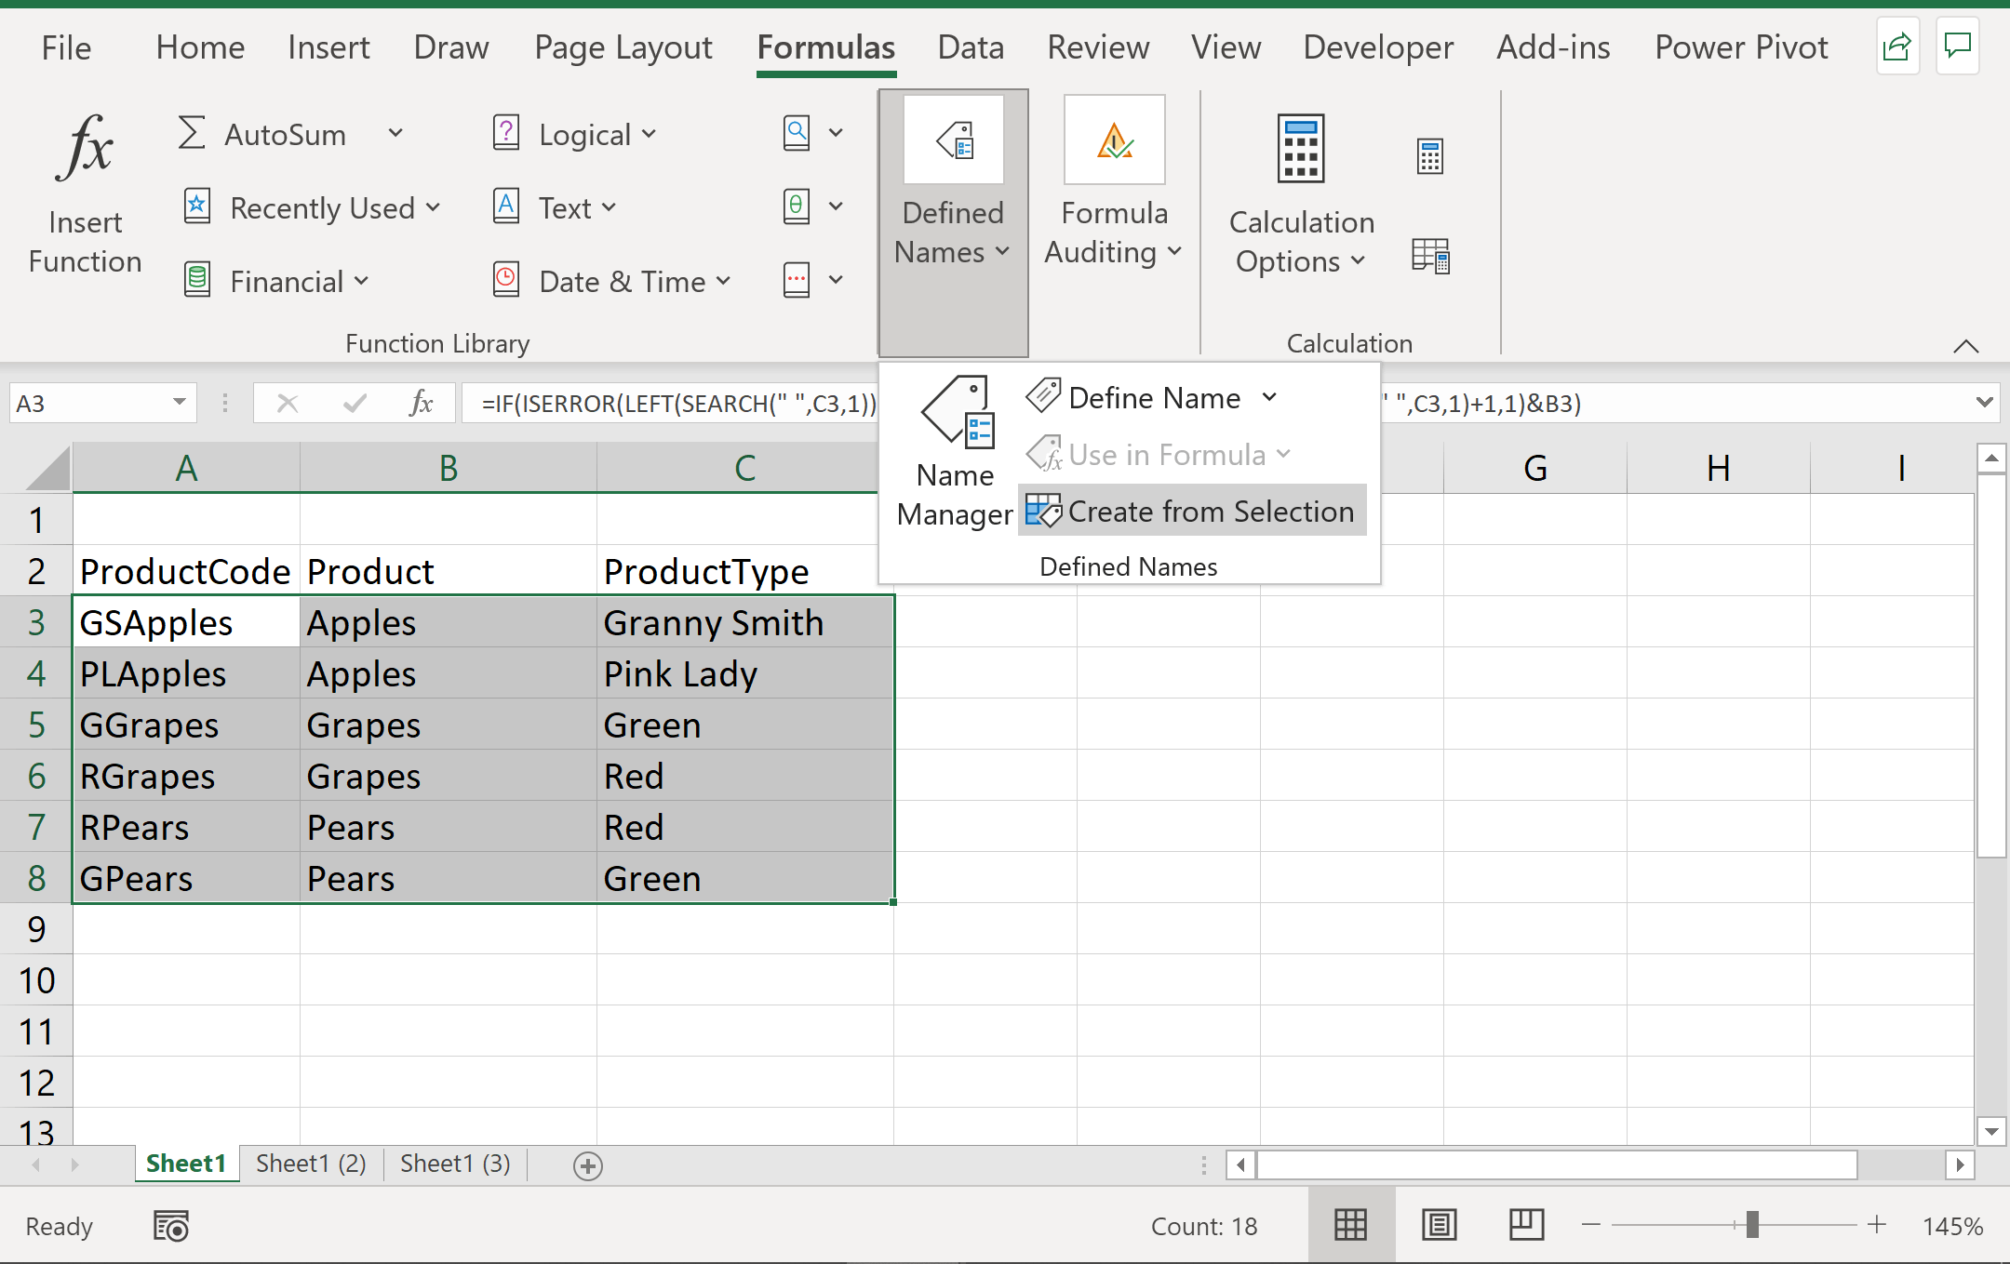Expand the AutoSum dropdown arrow
This screenshot has height=1264, width=2010.
click(x=395, y=134)
